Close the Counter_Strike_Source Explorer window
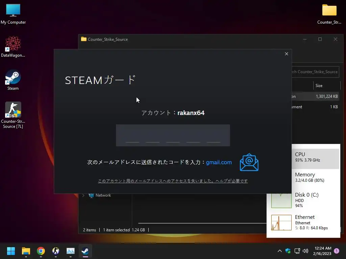This screenshot has width=346, height=259. tap(336, 39)
